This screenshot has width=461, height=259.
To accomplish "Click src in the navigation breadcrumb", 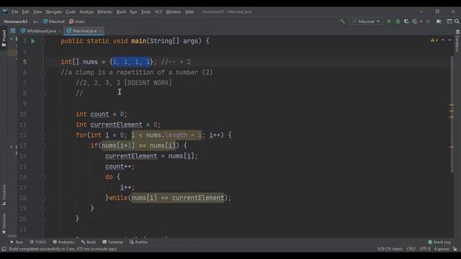I will pos(35,22).
